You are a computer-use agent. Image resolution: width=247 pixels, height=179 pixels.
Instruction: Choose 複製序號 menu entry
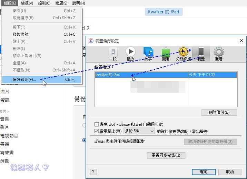42,34
